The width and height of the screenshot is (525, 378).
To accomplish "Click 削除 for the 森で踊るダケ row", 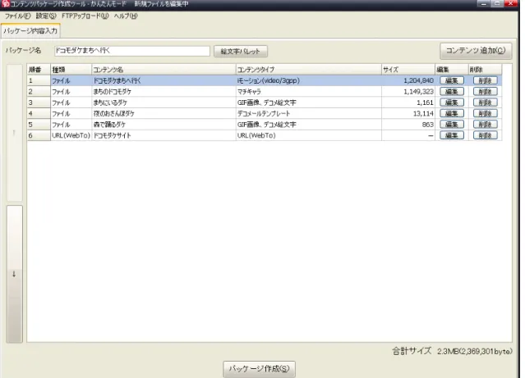I will (485, 125).
